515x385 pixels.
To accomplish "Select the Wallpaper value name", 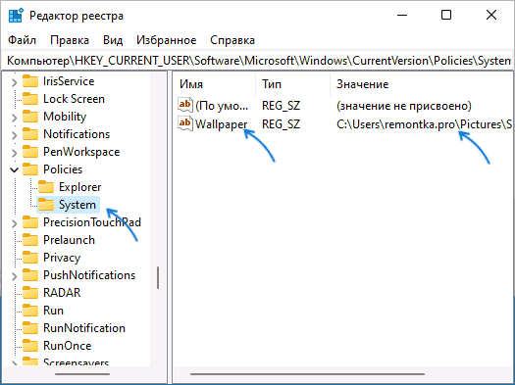I will pos(221,124).
